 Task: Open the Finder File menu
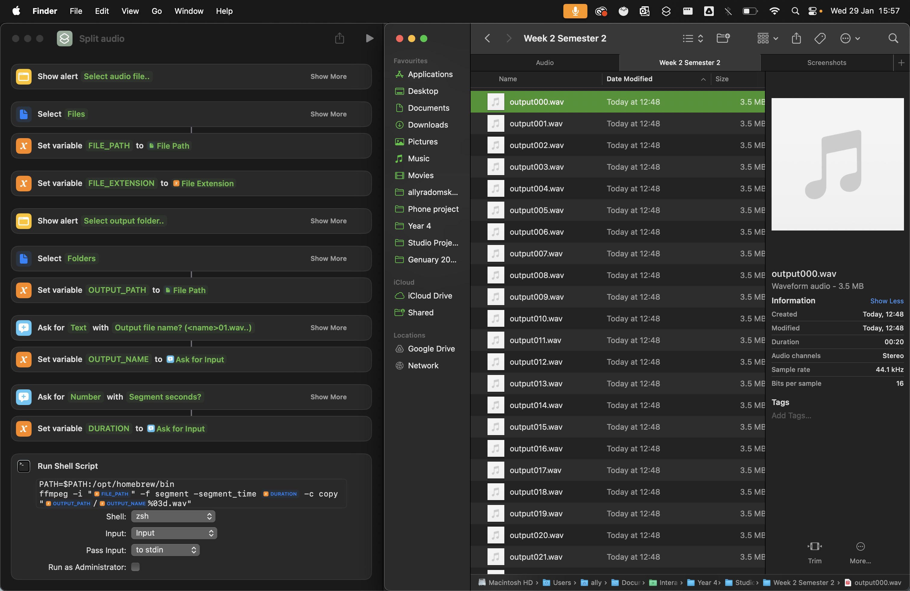76,11
